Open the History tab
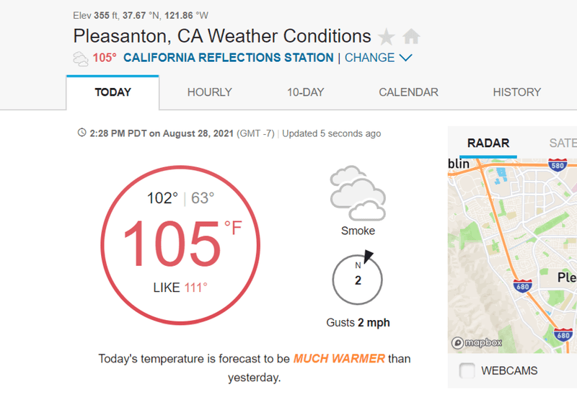Image resolution: width=577 pixels, height=400 pixels. point(516,92)
